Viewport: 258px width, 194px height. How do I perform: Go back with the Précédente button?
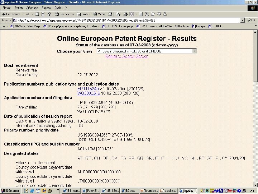coord(11,14)
